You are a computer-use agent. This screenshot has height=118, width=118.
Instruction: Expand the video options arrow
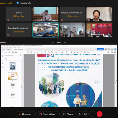(x=57, y=114)
